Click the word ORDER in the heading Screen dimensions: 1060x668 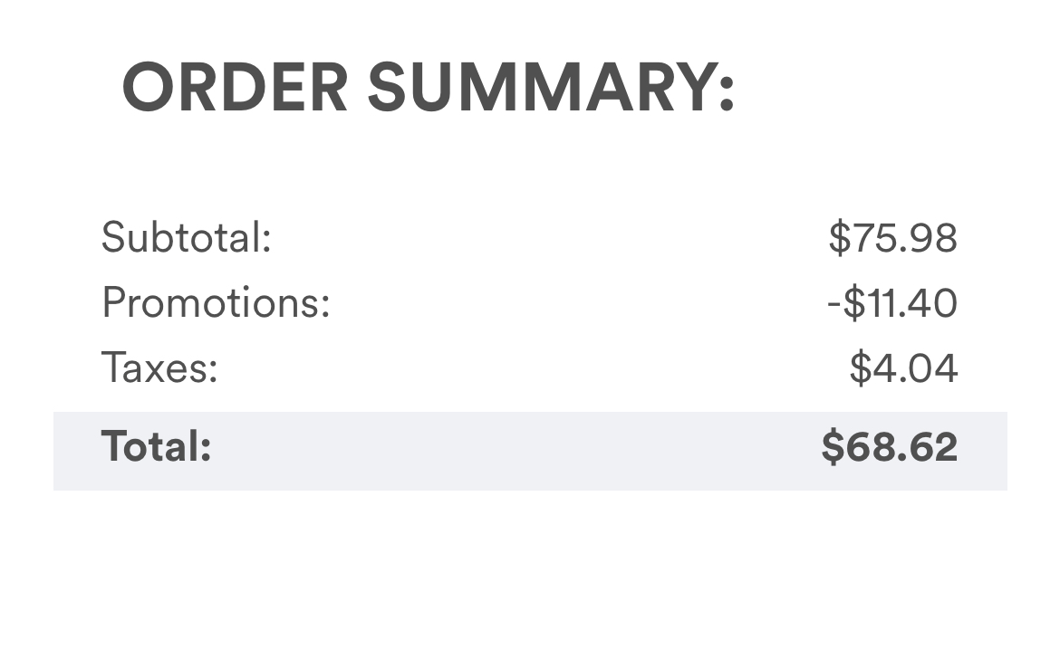pos(235,88)
